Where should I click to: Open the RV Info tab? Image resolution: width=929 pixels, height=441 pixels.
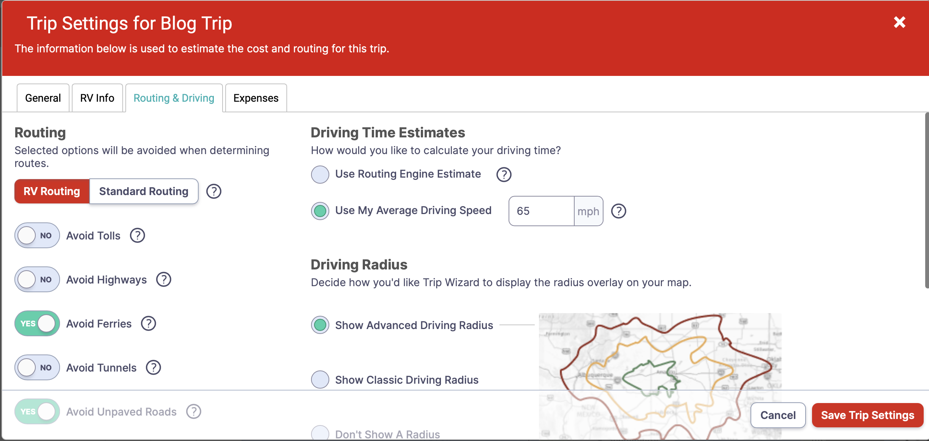click(97, 98)
